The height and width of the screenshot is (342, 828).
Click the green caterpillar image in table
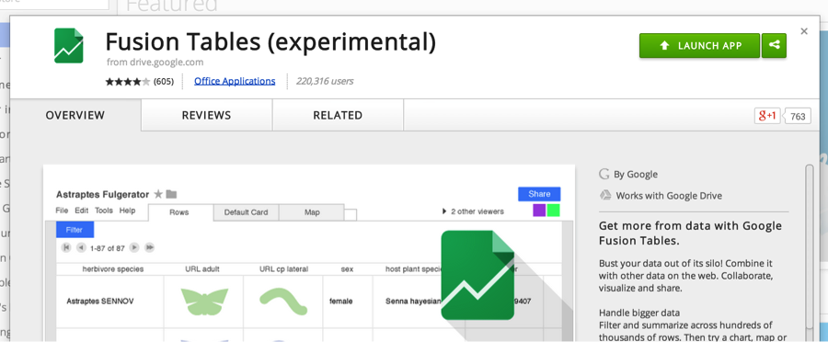click(x=283, y=302)
